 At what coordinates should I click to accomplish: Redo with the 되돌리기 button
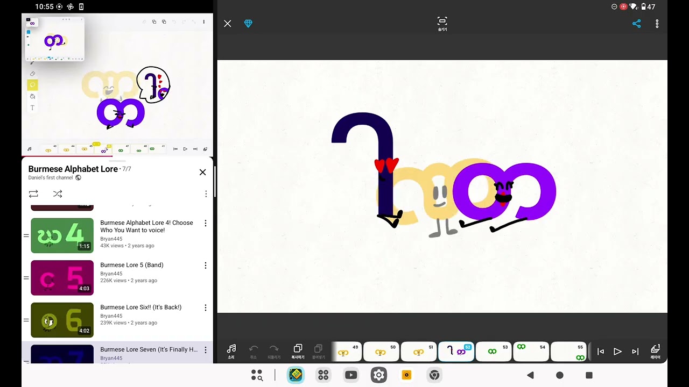[x=274, y=352]
